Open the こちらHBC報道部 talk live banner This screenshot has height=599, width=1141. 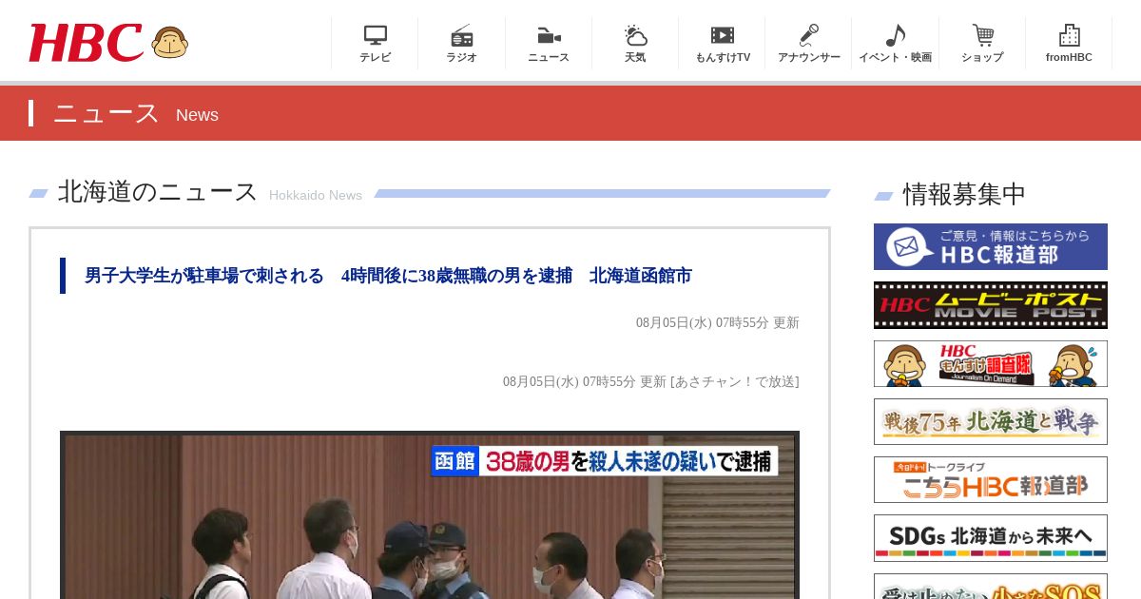click(991, 480)
